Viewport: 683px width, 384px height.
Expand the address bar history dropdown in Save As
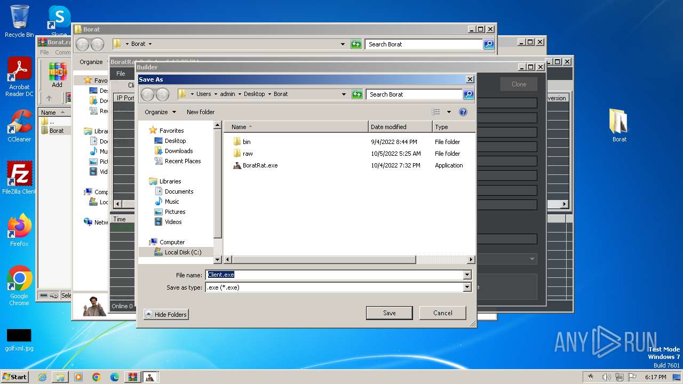344,94
